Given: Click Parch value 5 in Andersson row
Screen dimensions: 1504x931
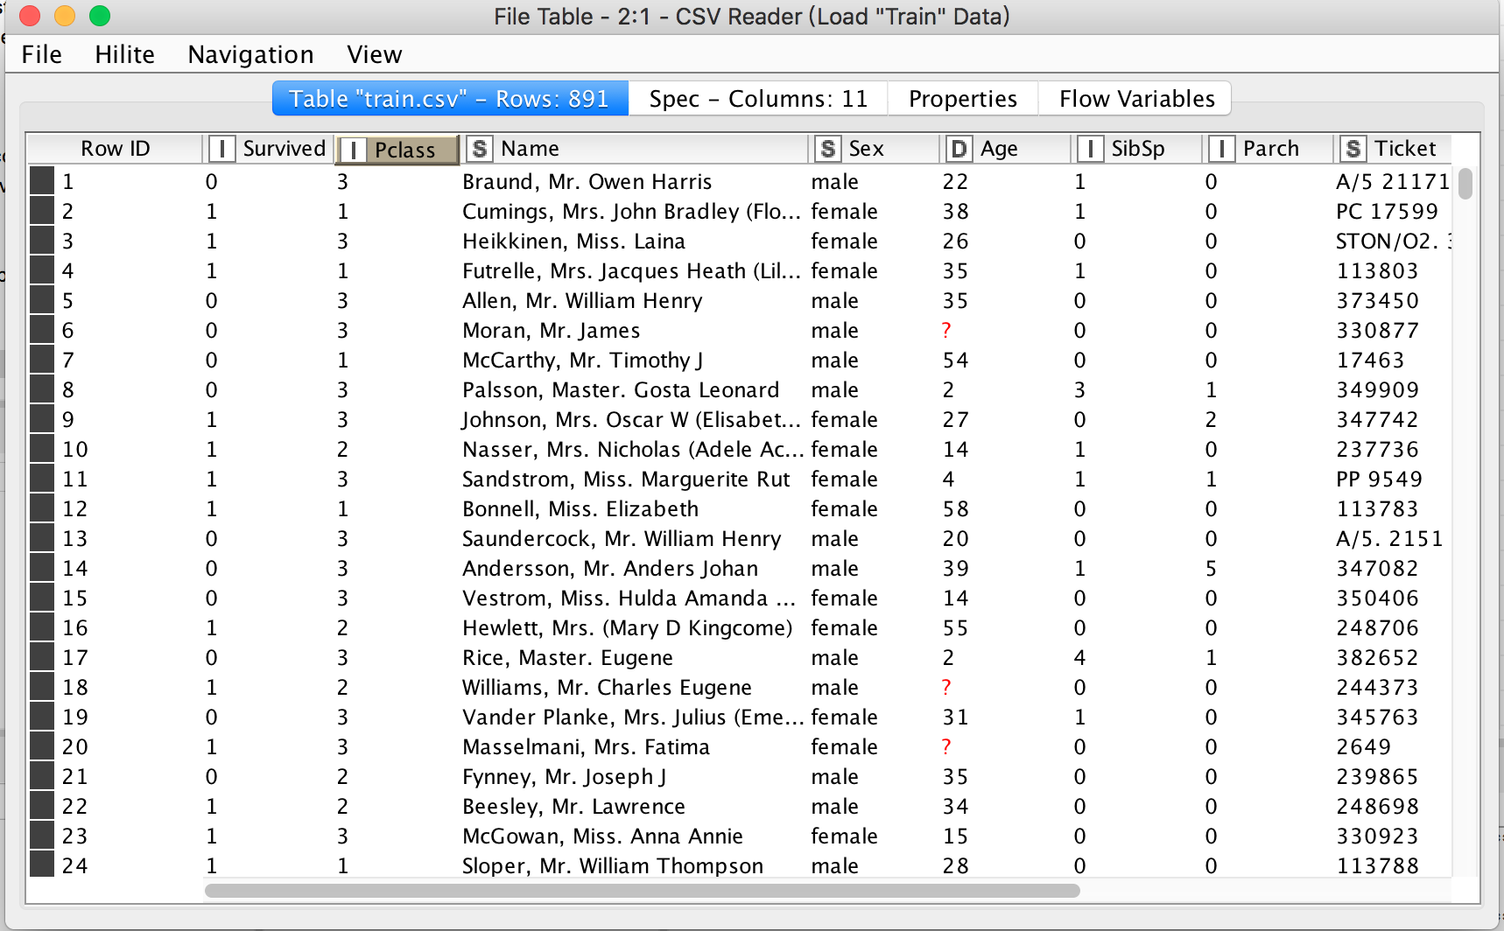Looking at the screenshot, I should coord(1211,568).
